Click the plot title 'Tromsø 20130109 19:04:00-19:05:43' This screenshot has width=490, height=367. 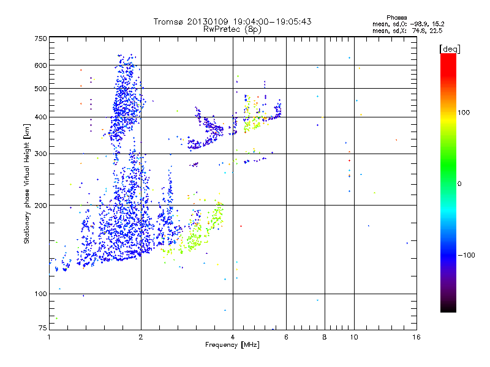point(232,21)
